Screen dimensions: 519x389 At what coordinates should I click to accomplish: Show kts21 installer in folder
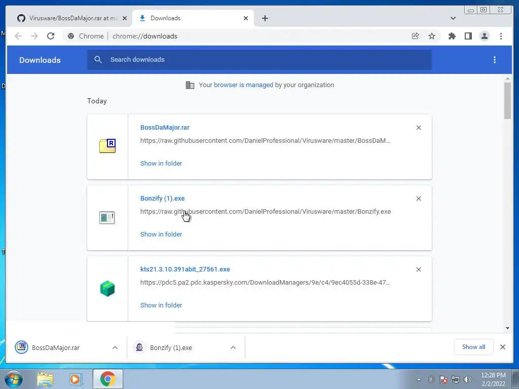(161, 305)
